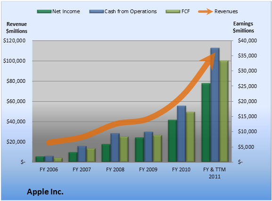The image size is (272, 201).
Task: Click the $60,000 left axis label
Action: [16, 101]
